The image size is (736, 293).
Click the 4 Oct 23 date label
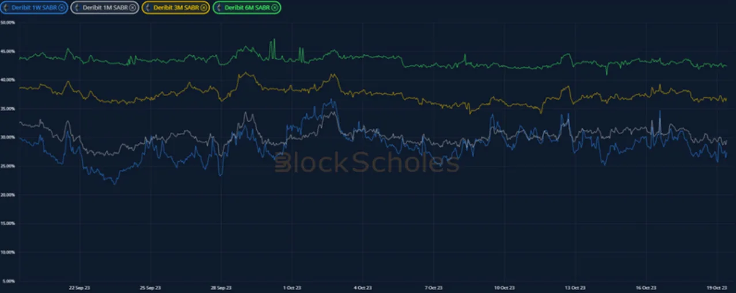363,288
